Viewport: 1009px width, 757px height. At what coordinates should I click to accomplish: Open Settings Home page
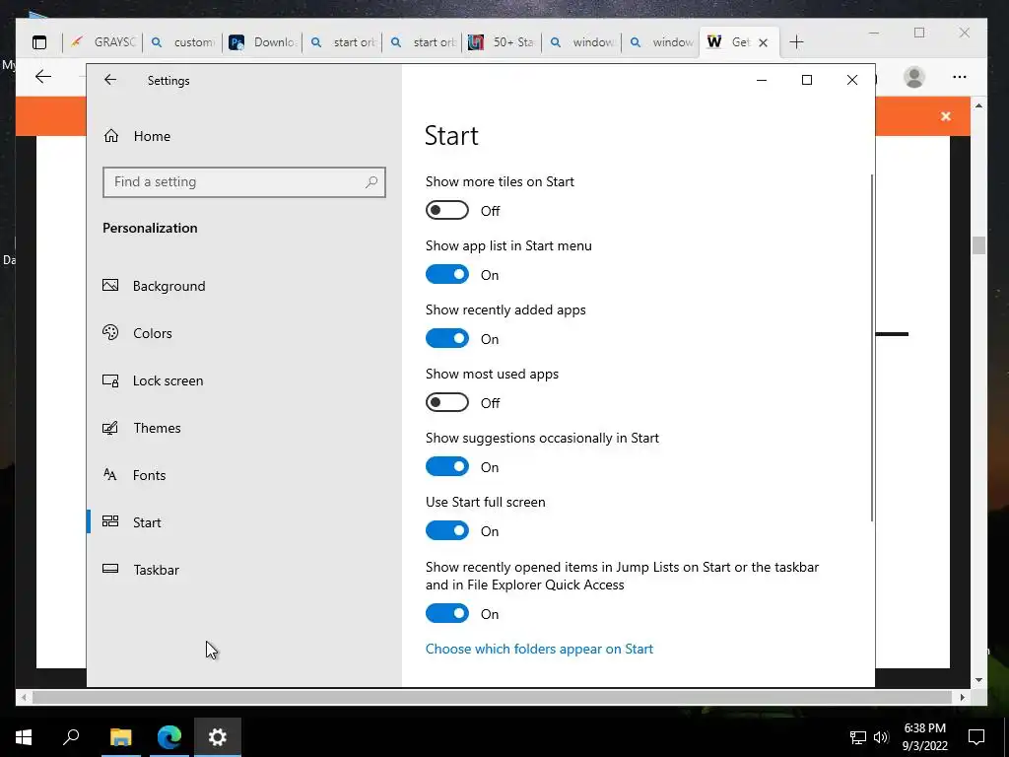tap(137, 136)
